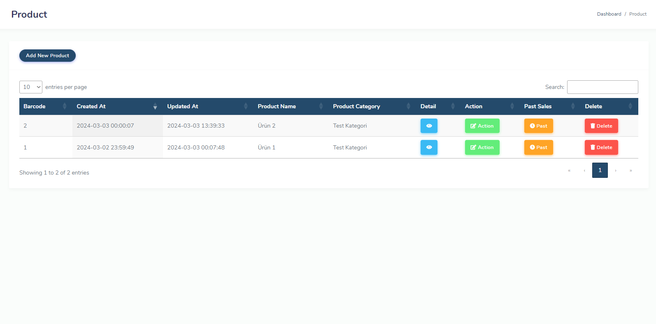Open Past sales for Ürün 1
Viewport: 656px width, 324px height.
click(538, 147)
